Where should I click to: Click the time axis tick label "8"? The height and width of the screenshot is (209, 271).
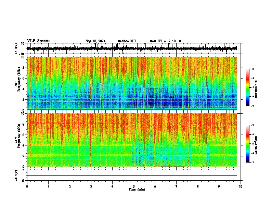tap(198, 186)
